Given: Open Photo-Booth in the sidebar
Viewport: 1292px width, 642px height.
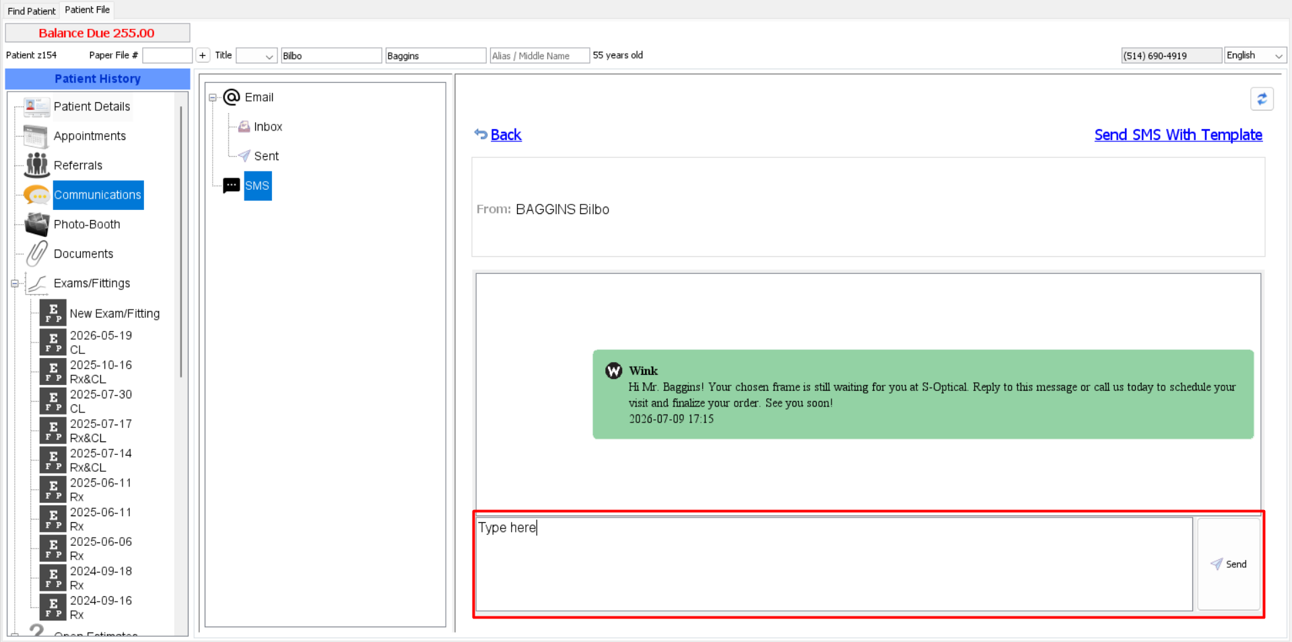Looking at the screenshot, I should pos(87,224).
